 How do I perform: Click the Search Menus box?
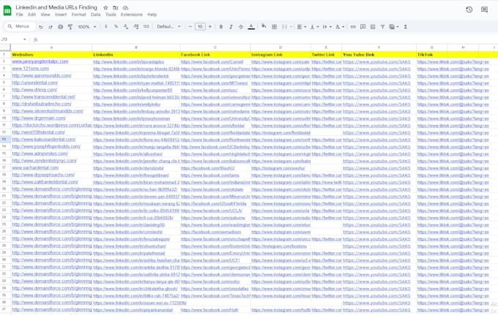click(x=20, y=26)
